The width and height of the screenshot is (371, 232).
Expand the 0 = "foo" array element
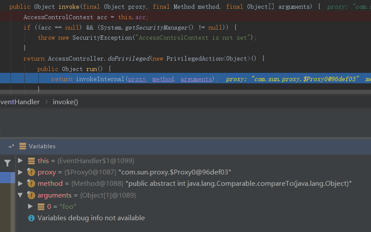coord(30,206)
